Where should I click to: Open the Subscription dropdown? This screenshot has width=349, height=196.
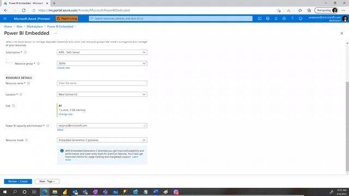(102, 52)
